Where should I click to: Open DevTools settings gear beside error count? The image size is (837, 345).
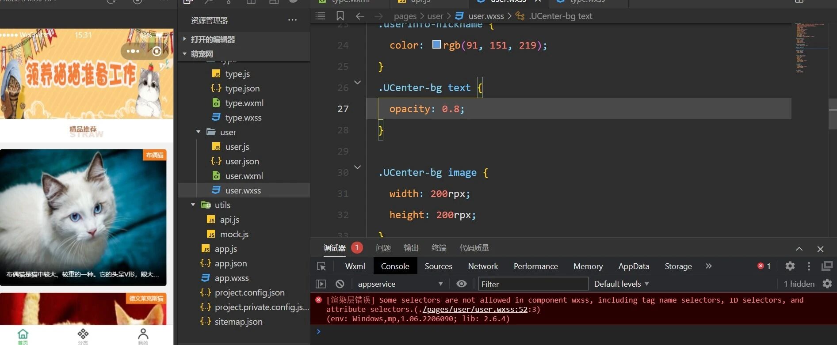[790, 266]
